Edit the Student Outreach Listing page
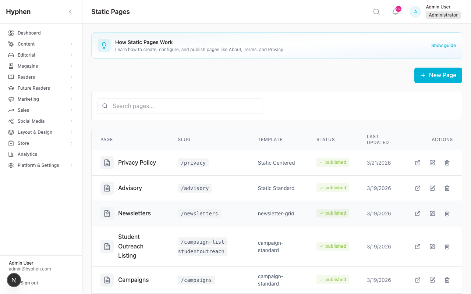 (432, 247)
